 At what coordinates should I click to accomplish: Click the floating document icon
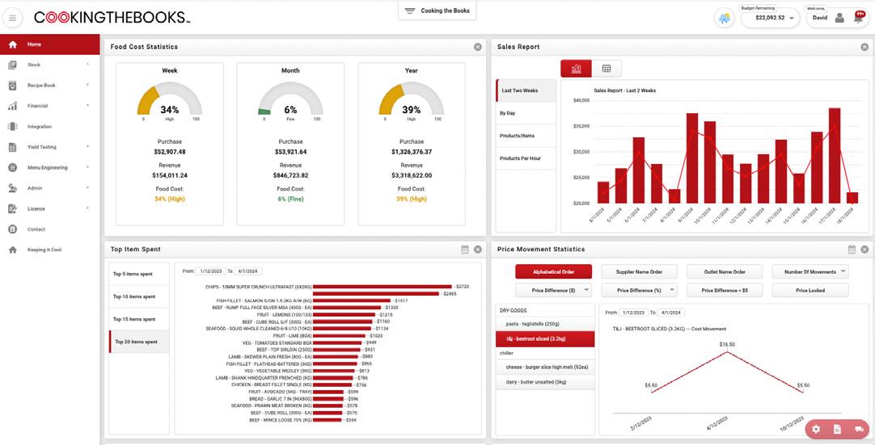[837, 429]
